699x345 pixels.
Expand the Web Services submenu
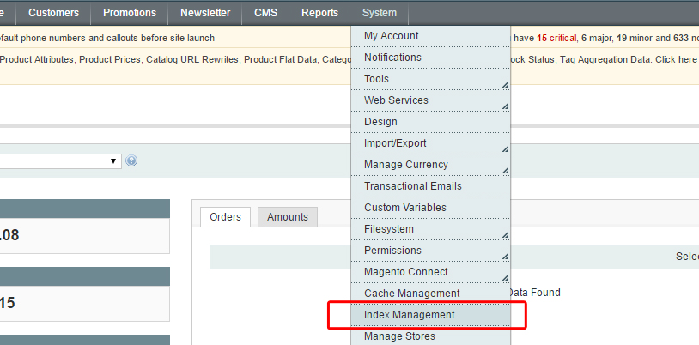click(430, 100)
